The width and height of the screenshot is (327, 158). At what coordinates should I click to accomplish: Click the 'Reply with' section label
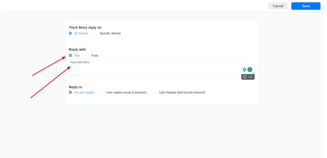[77, 50]
